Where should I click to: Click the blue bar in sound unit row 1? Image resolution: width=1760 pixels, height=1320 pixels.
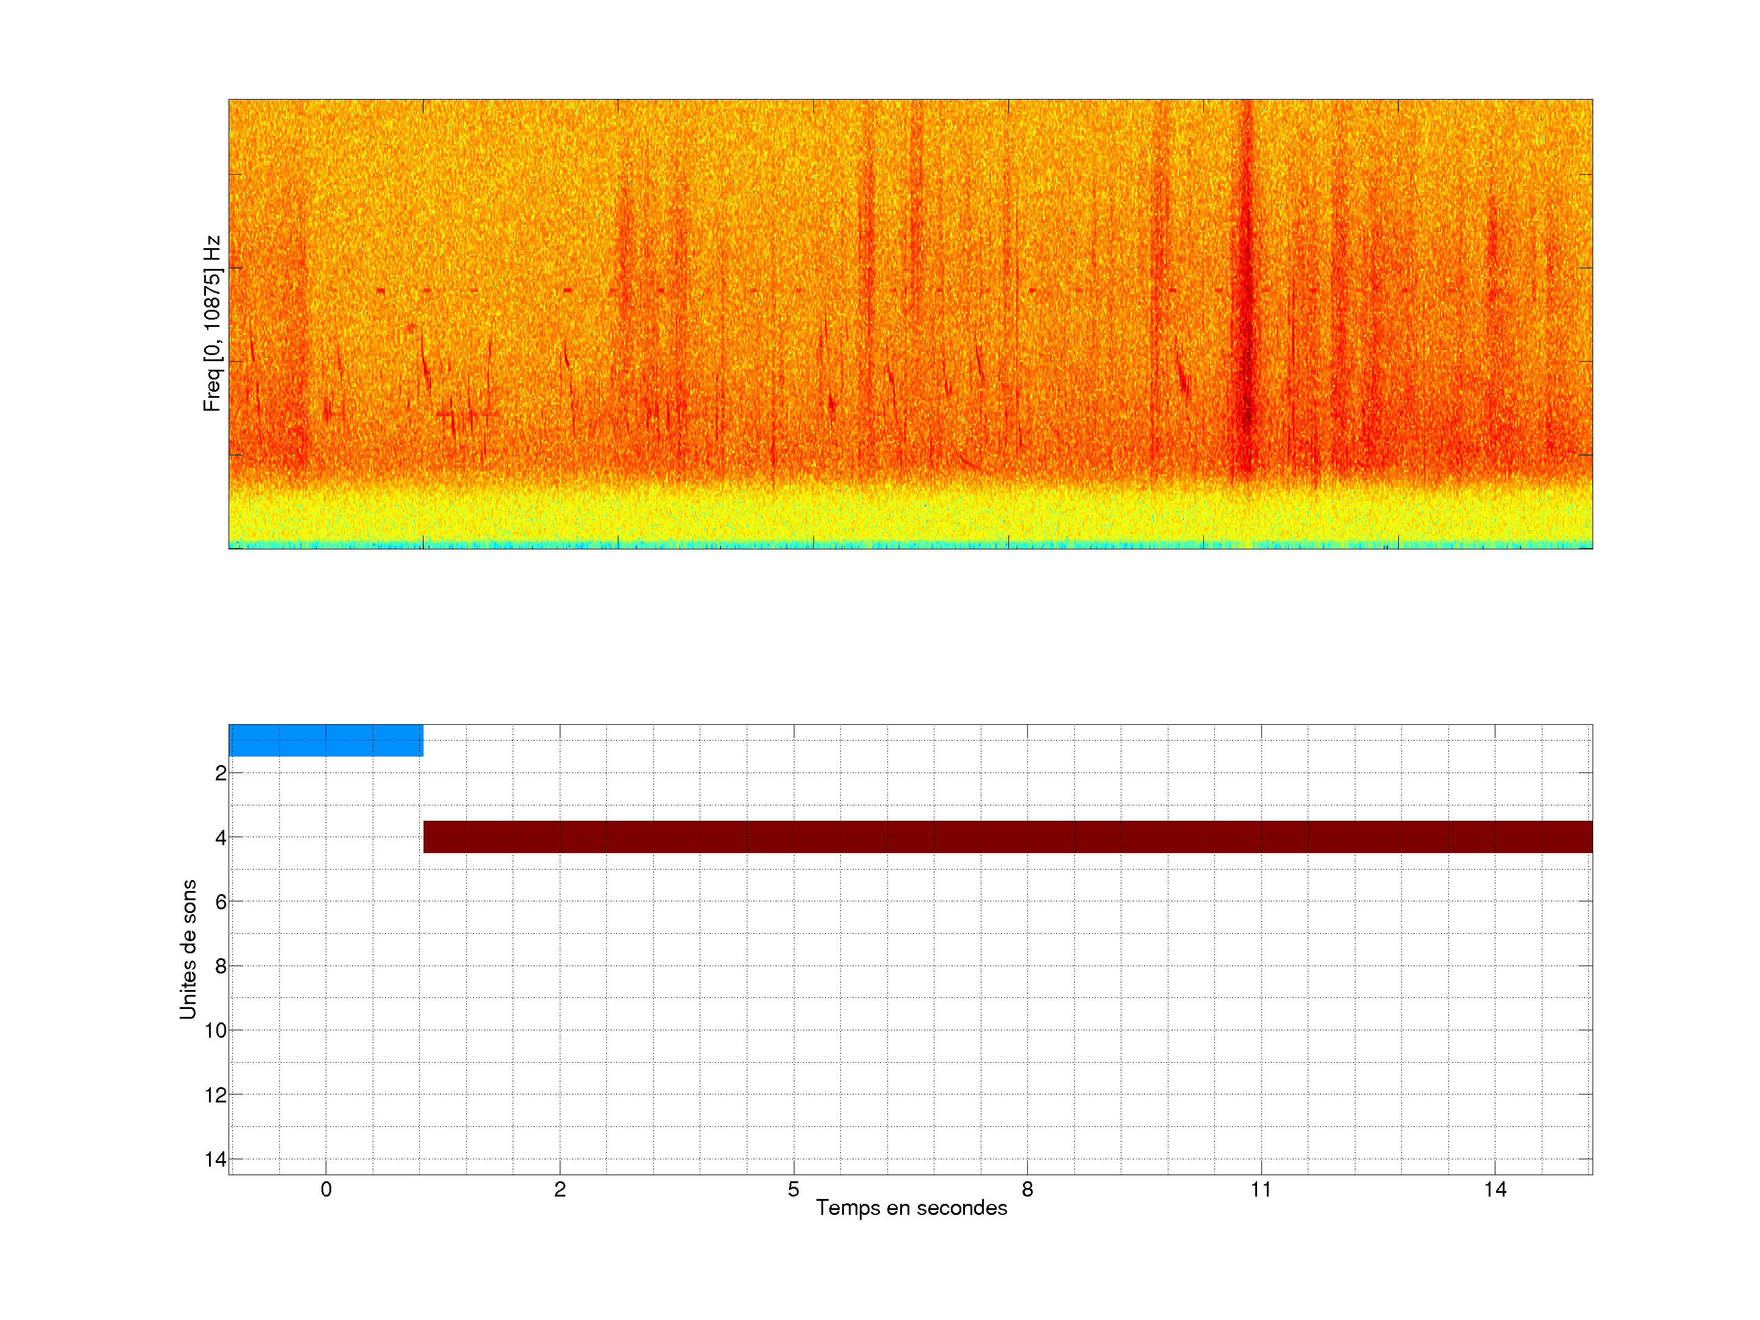pos(326,740)
